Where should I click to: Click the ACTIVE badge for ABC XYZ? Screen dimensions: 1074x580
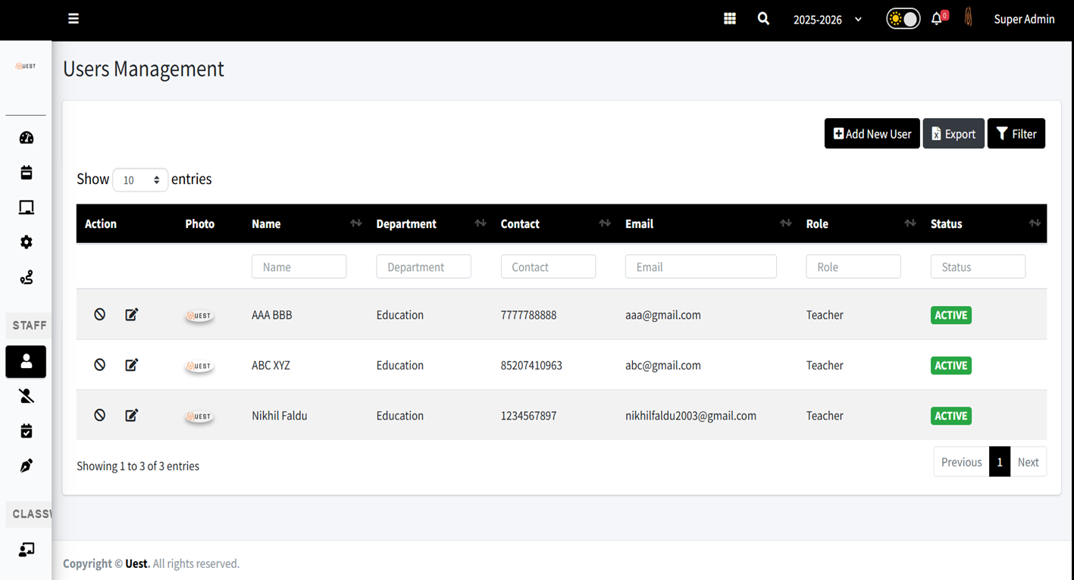[x=951, y=366]
